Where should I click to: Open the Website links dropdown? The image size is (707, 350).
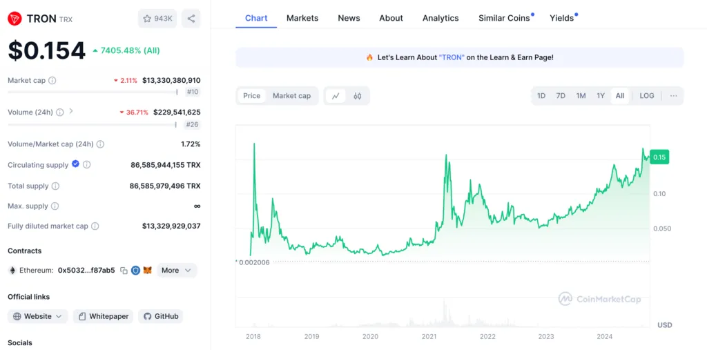pos(38,317)
